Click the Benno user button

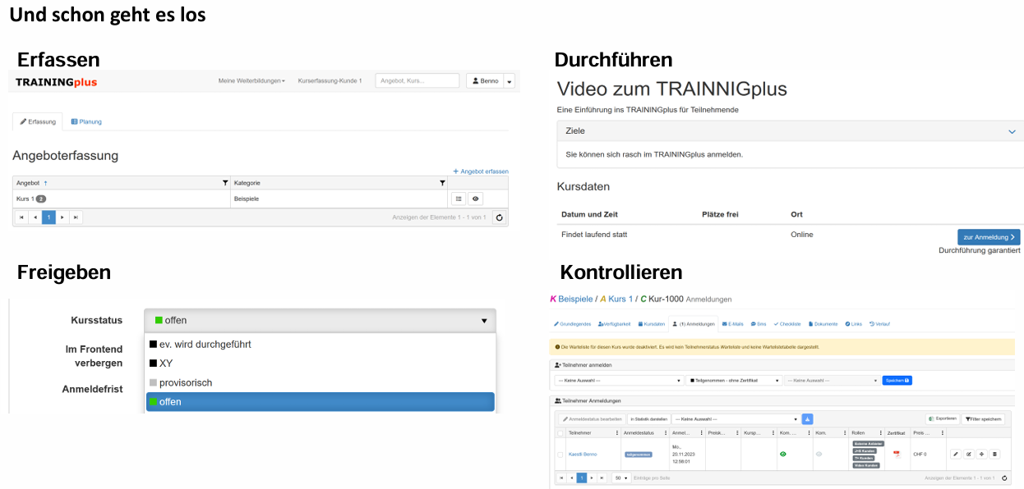485,80
